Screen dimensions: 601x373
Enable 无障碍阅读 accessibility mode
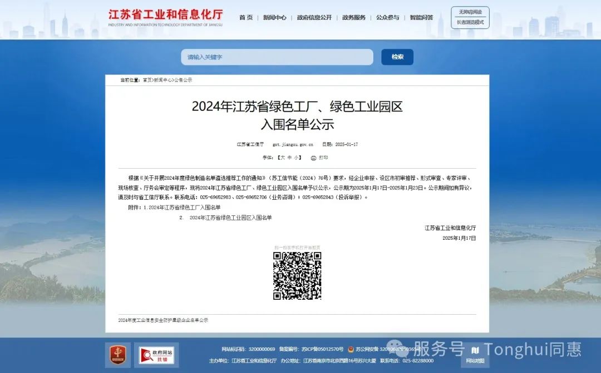click(x=470, y=12)
